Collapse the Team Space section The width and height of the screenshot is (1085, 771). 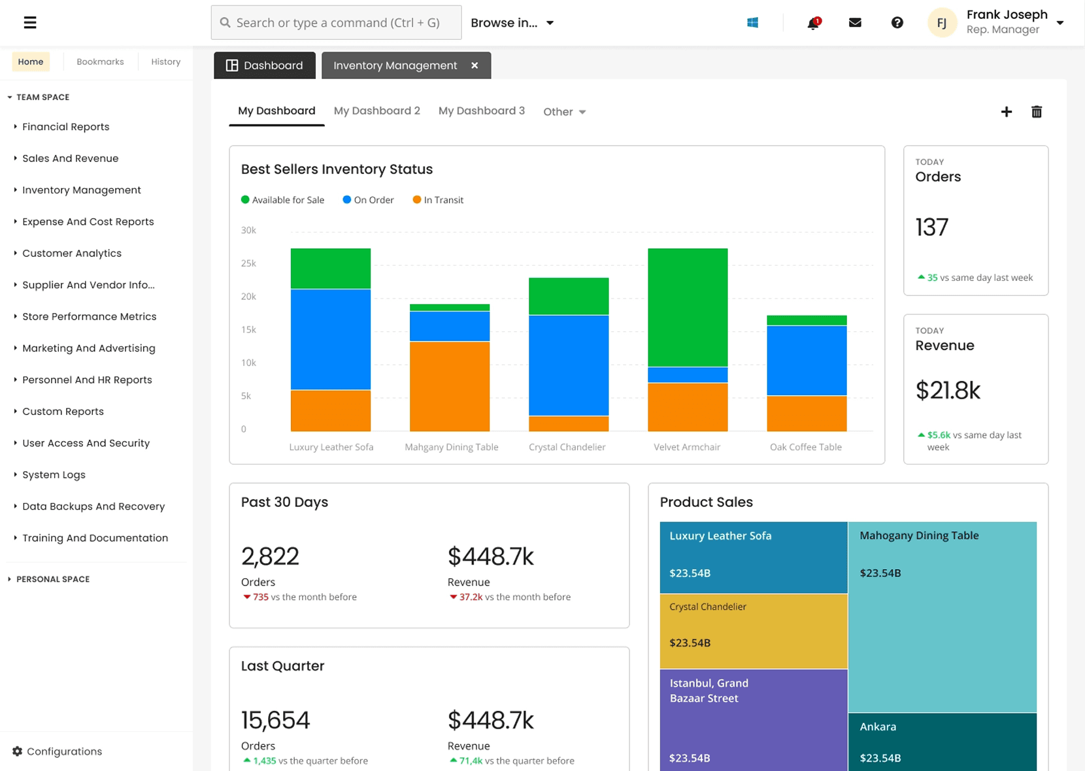click(x=10, y=97)
